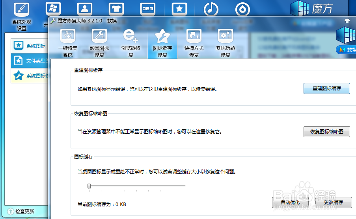
Task: Click the 当前图标缓存为：0 KB text
Action: pos(102,204)
